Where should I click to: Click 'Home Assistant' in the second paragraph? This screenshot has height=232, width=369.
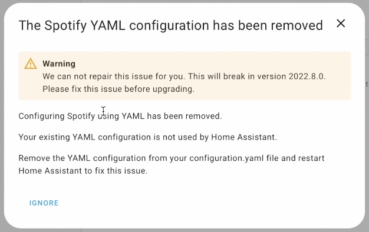tap(244, 137)
